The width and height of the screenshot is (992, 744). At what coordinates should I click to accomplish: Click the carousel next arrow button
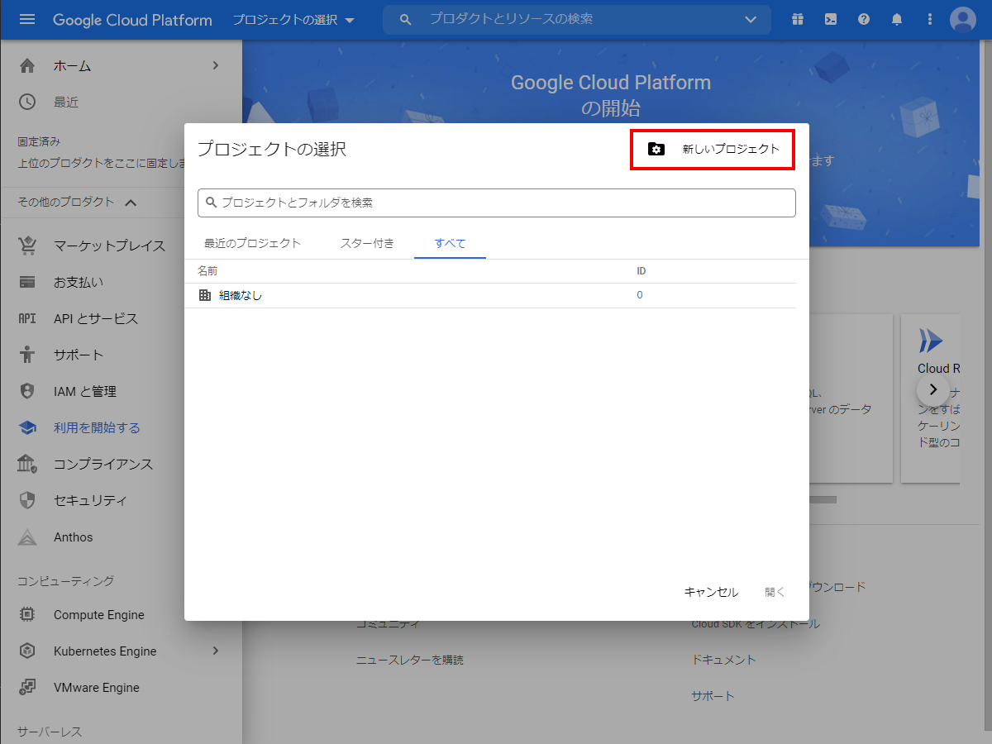point(933,389)
